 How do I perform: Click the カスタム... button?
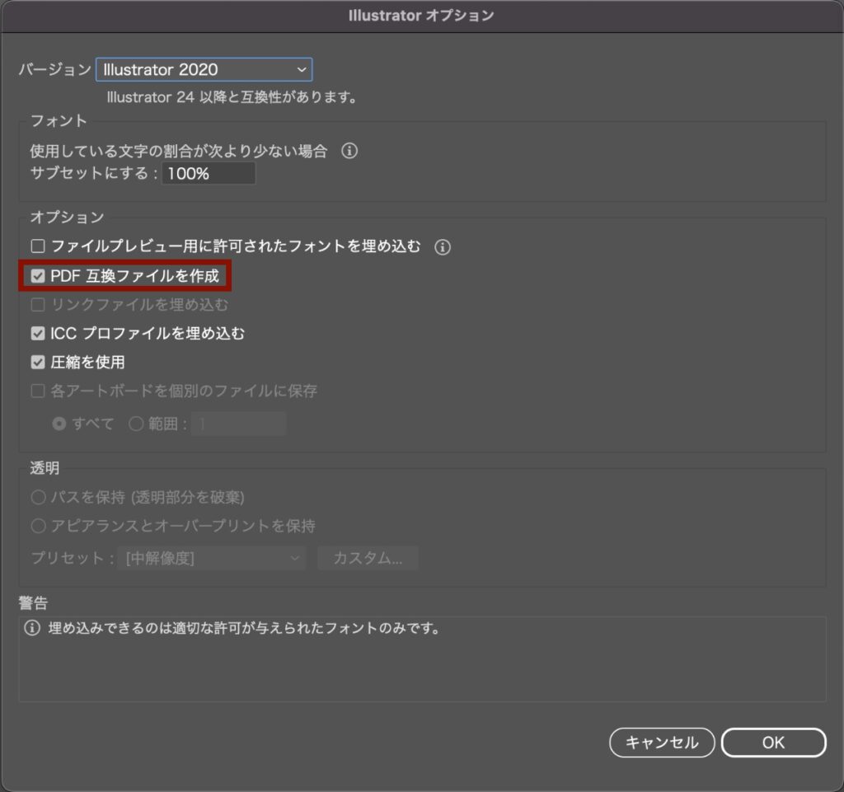(x=368, y=558)
